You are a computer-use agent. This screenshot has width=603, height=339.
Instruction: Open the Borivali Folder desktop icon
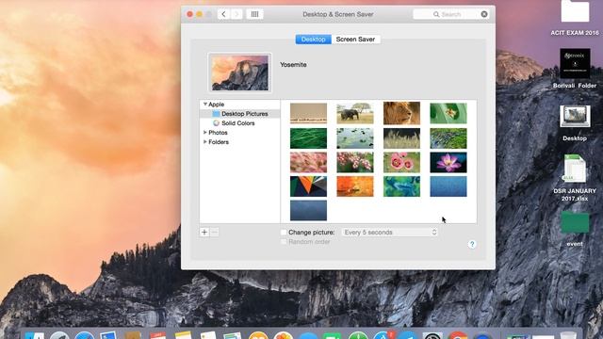tap(575, 63)
